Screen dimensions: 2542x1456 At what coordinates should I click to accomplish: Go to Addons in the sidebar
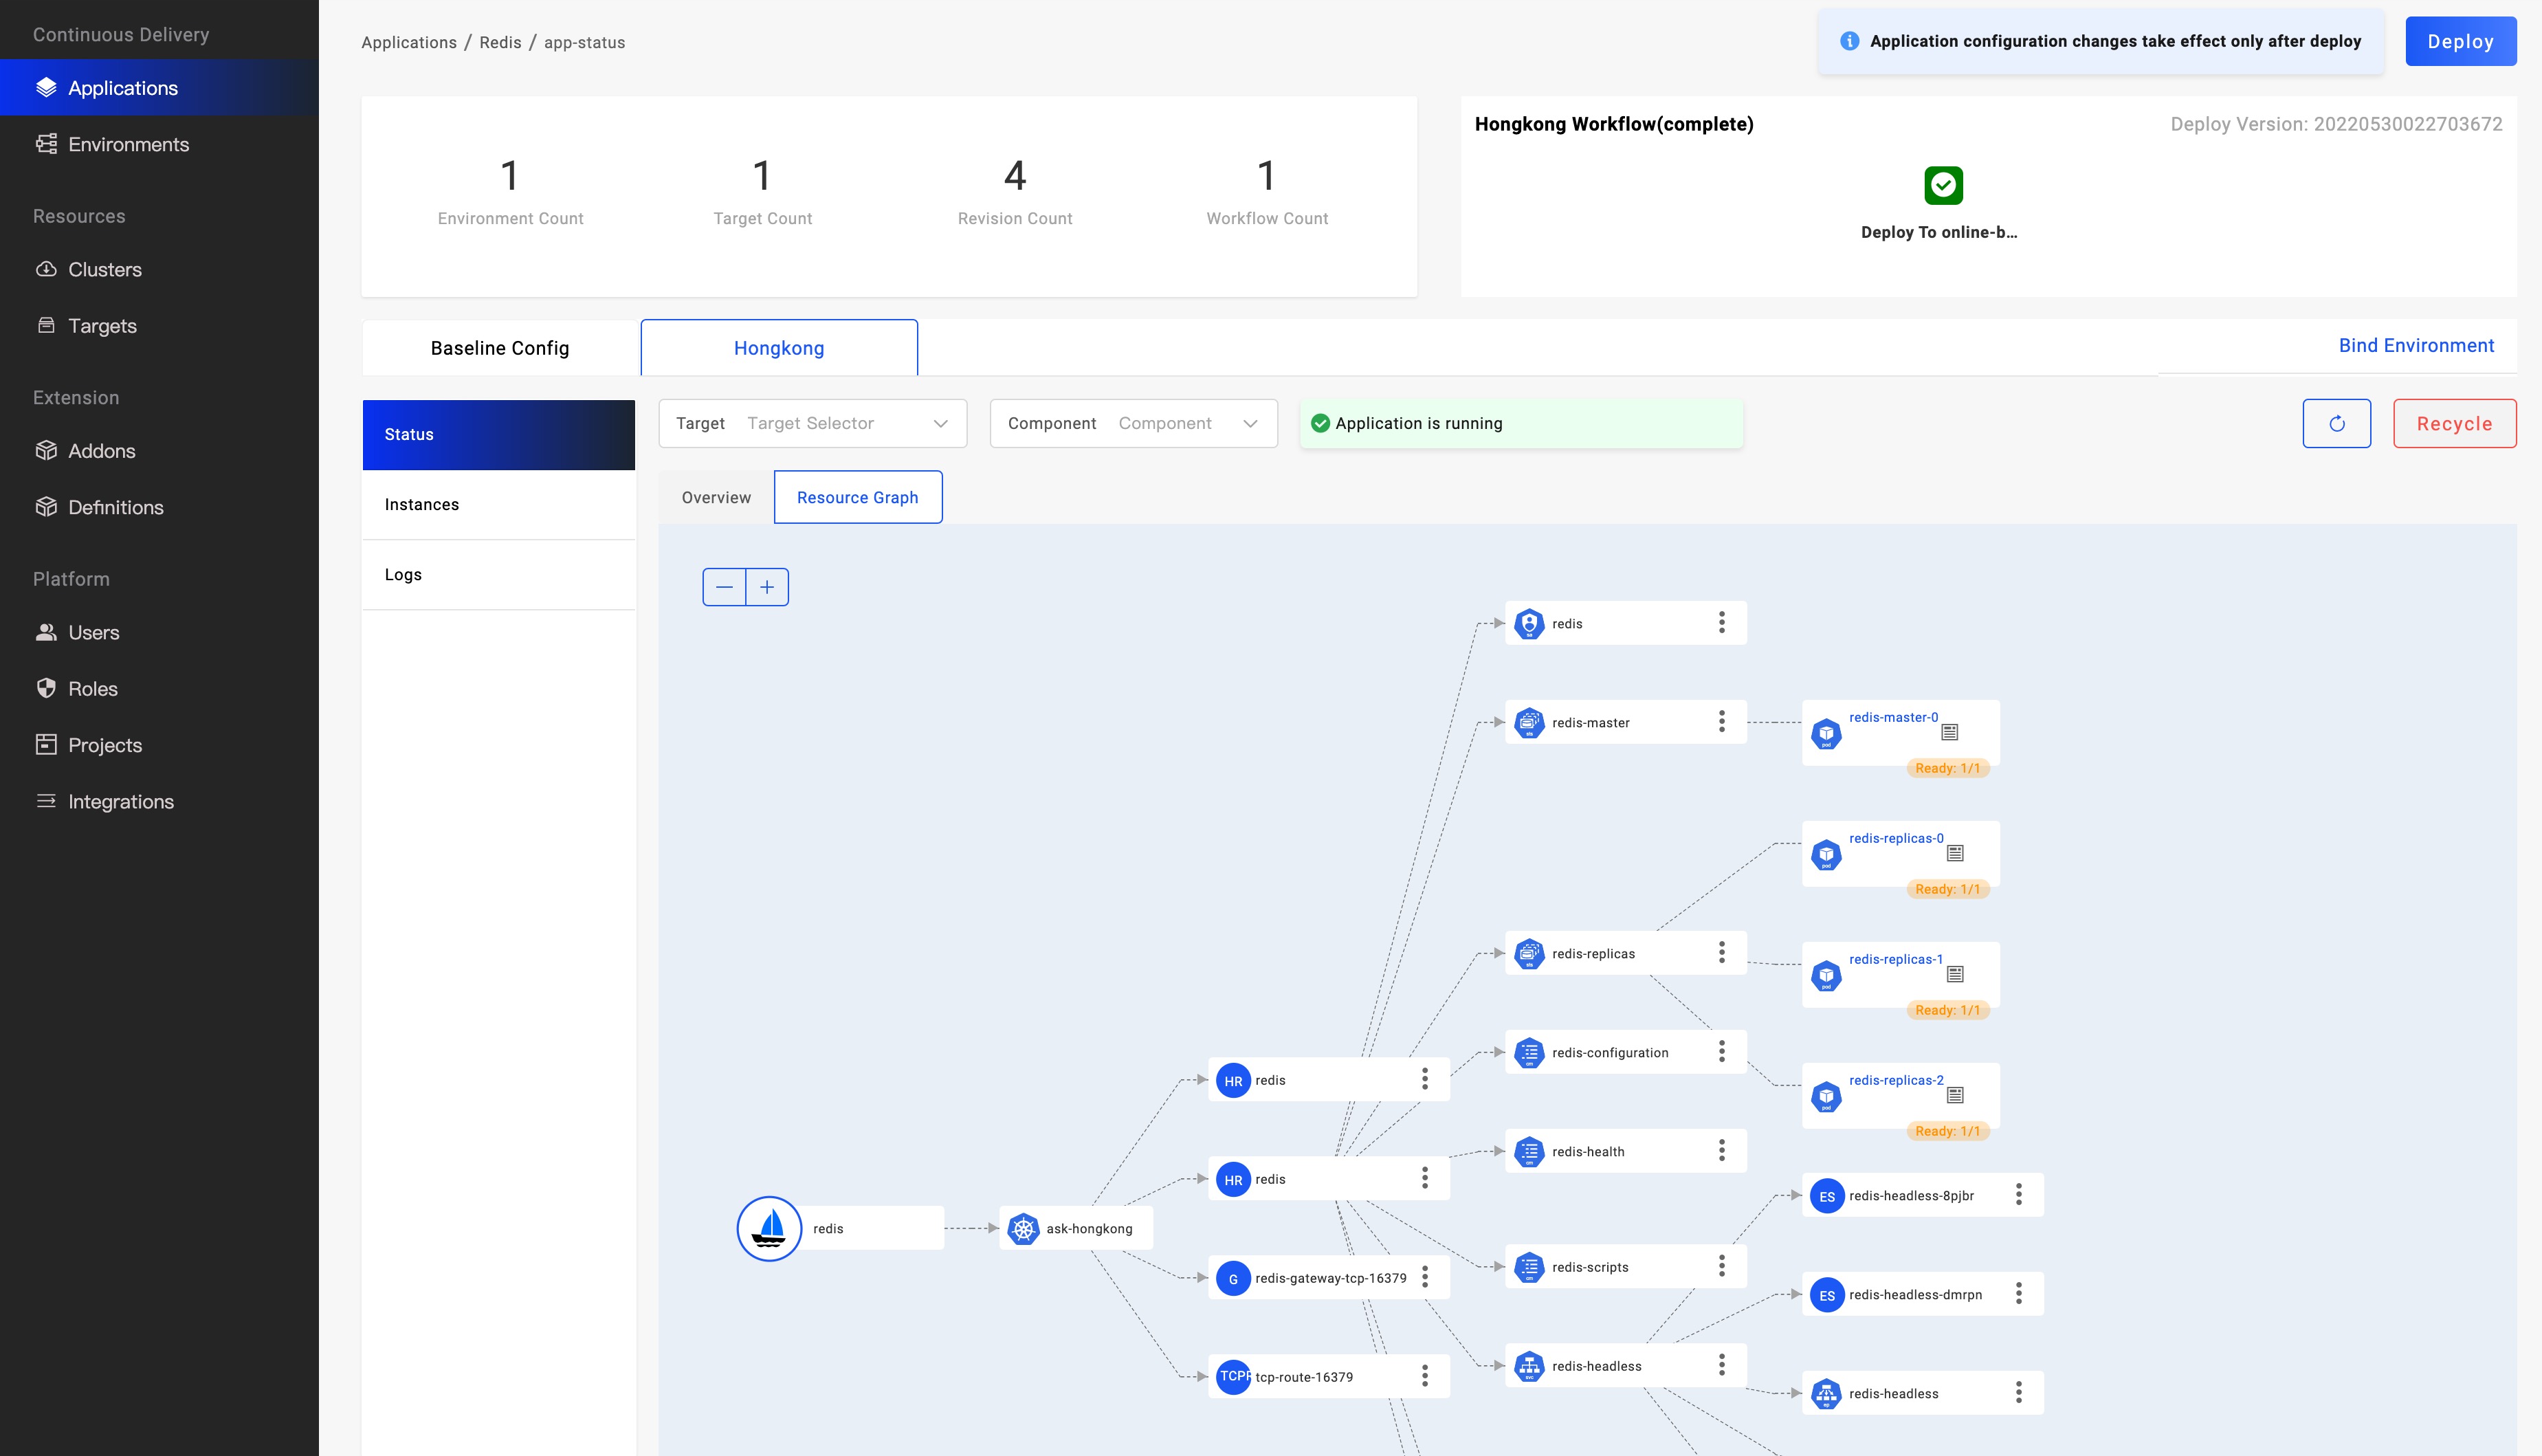point(101,451)
